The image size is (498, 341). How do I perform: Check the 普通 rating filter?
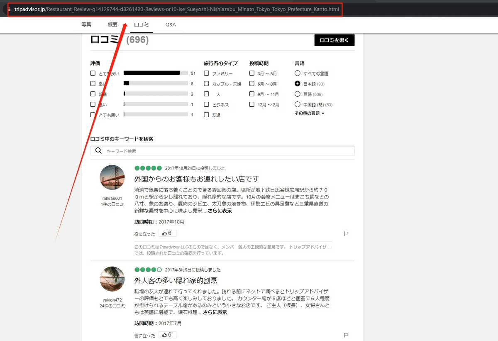93,94
